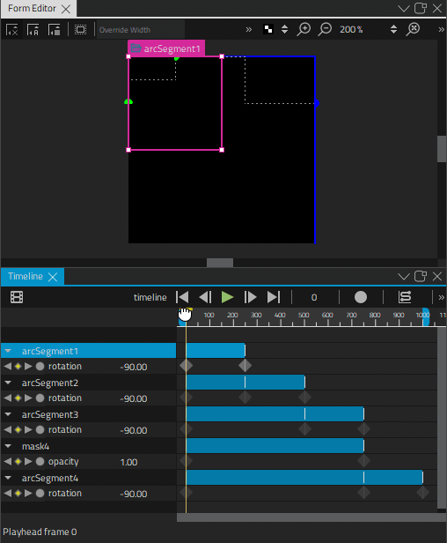Click the arcSegment1 label on canvas
This screenshot has height=543, width=447.
(166, 48)
